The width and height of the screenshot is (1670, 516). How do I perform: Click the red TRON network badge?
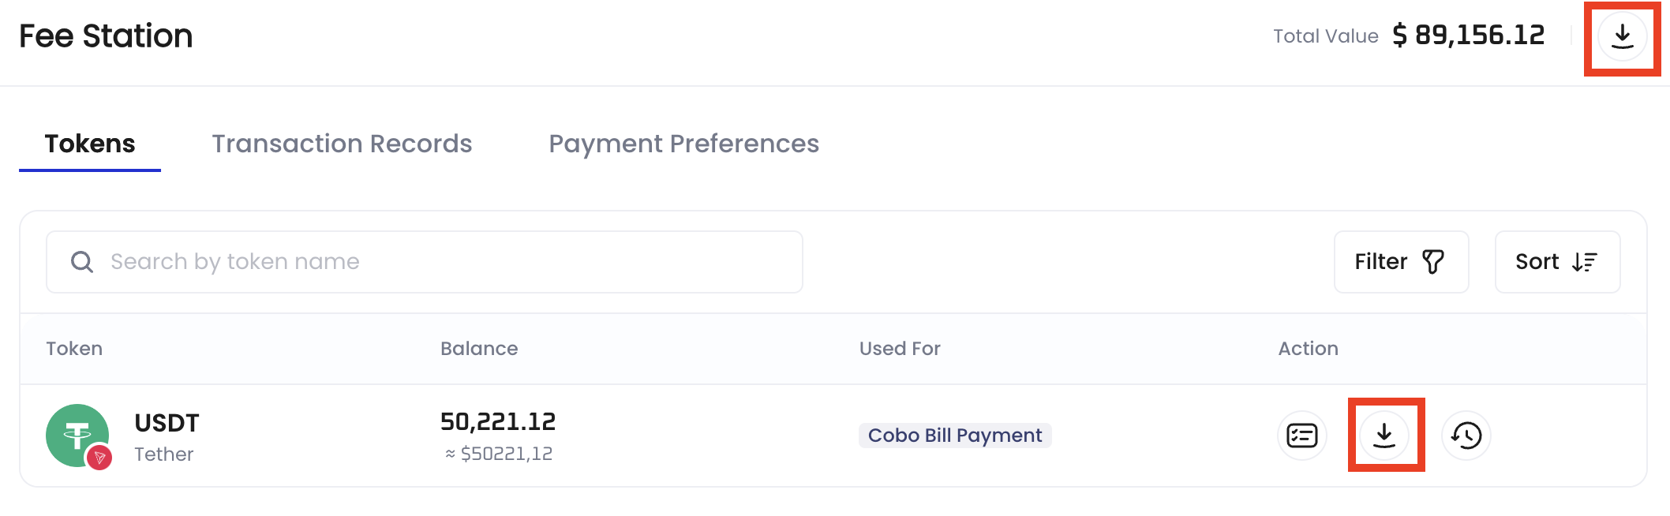click(x=99, y=457)
